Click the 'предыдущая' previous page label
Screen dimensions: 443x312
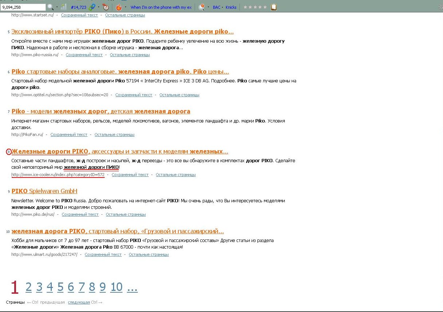pos(53,303)
